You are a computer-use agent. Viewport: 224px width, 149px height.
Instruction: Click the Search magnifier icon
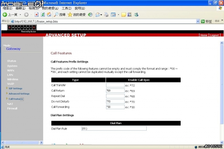(x=56, y=15)
